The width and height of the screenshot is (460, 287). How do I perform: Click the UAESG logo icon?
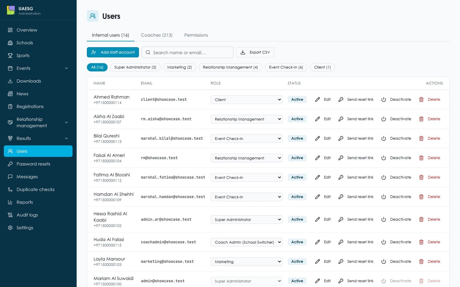[x=11, y=10]
